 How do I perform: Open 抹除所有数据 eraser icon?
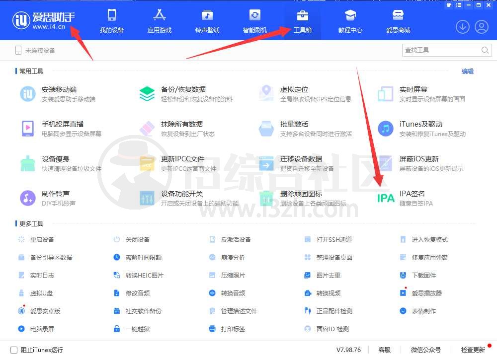coord(147,129)
